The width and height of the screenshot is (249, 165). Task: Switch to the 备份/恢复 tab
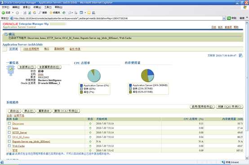[x=75, y=49]
